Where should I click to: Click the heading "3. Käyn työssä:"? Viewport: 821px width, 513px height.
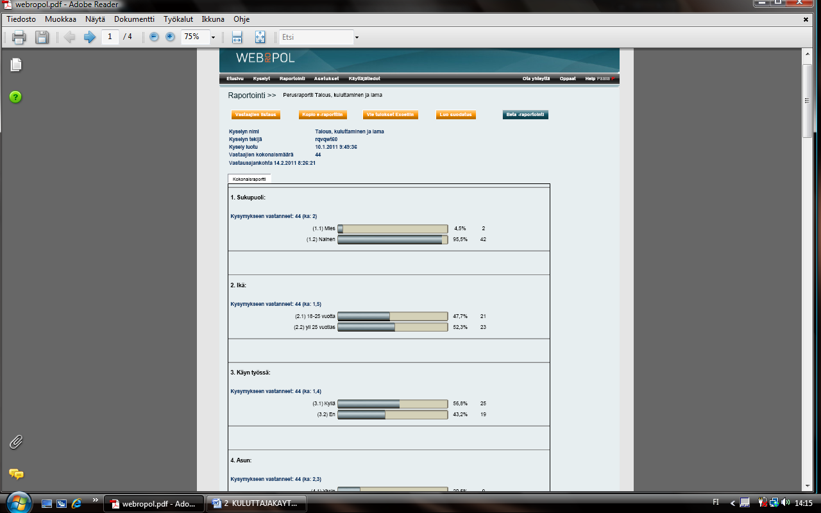coord(250,373)
